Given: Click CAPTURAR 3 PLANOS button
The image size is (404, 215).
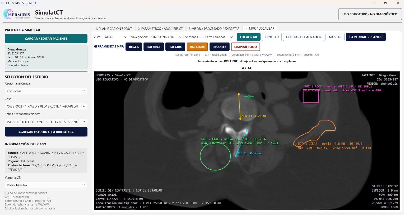Looking at the screenshot, I should point(366,37).
